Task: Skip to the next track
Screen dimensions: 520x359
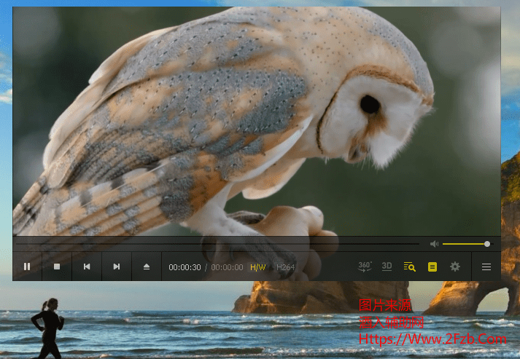Action: pos(116,267)
